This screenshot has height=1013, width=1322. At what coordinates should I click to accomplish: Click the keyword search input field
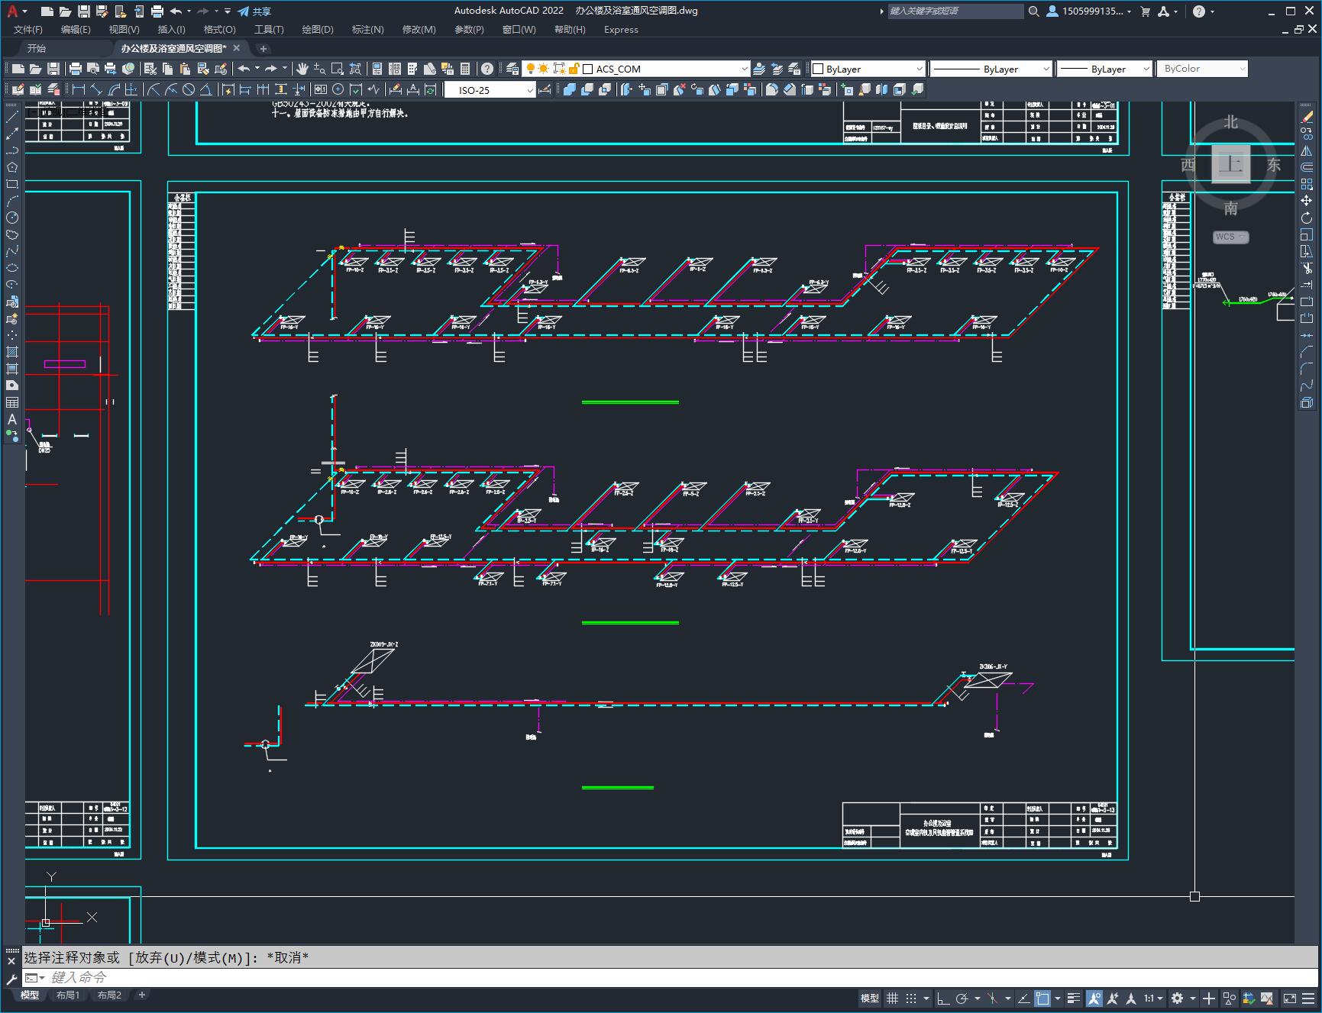[x=955, y=11]
